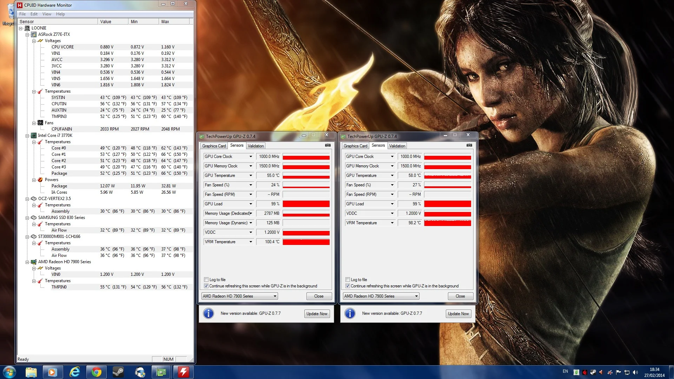Open the AMD Radeon HD 7900 dropdown in left GPU-Z
This screenshot has height=379, width=674.
coord(240,296)
